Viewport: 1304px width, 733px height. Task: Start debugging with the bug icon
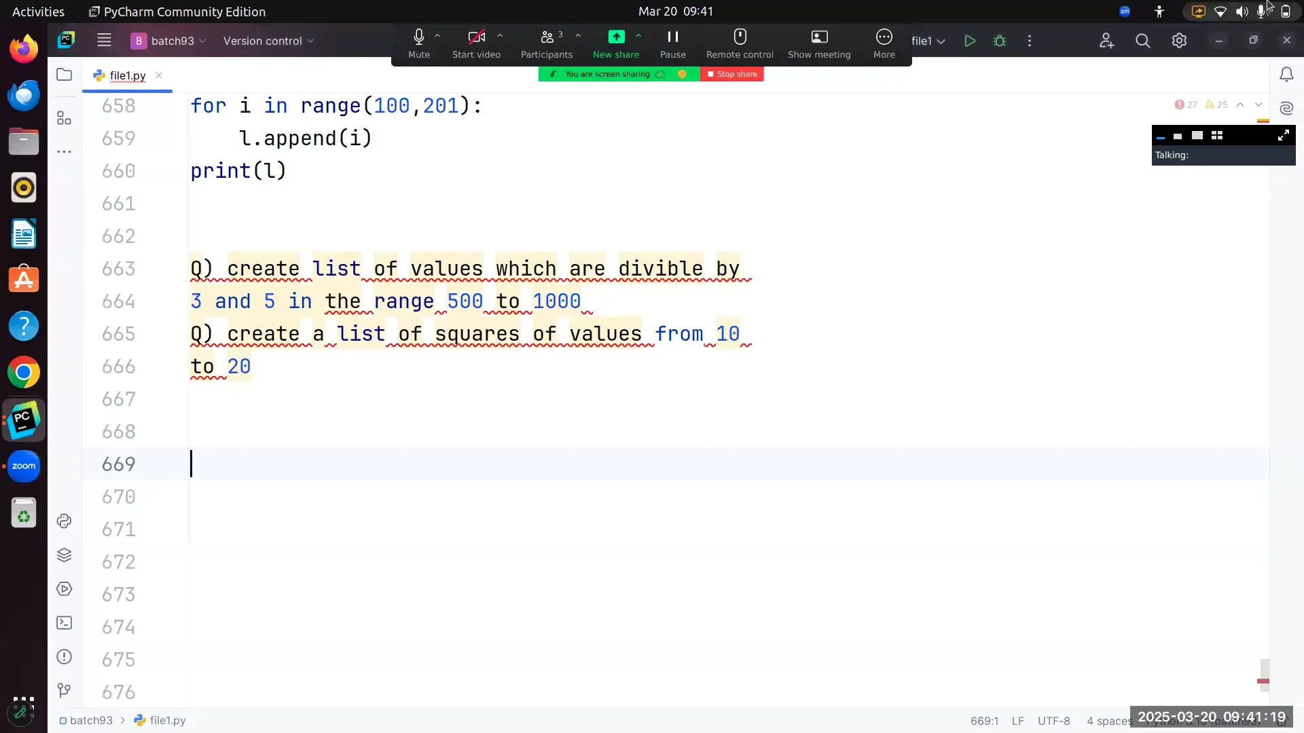[x=999, y=41]
